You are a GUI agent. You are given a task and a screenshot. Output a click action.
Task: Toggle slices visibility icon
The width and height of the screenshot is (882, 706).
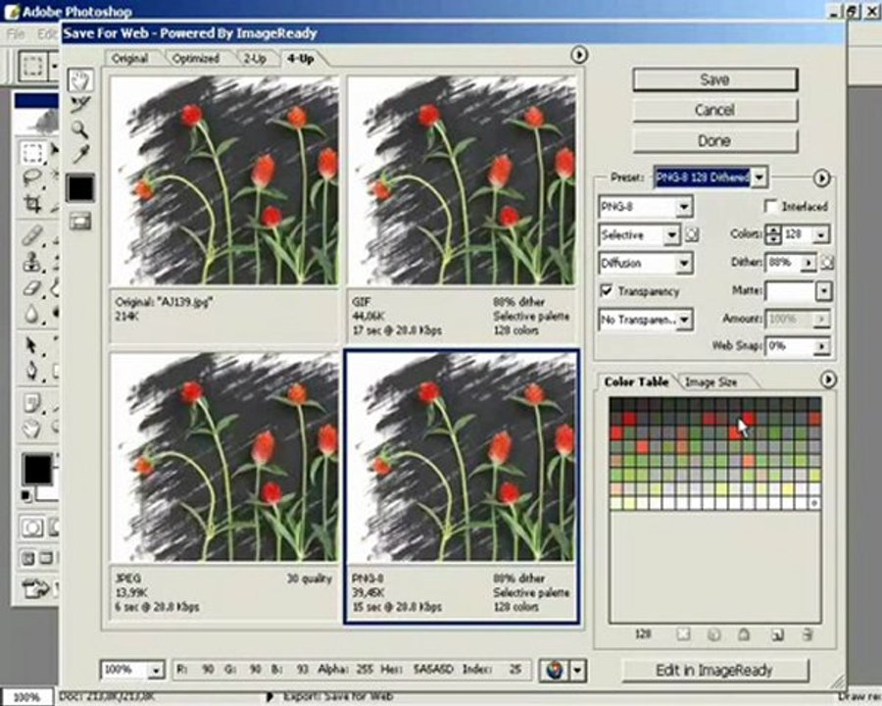click(80, 222)
